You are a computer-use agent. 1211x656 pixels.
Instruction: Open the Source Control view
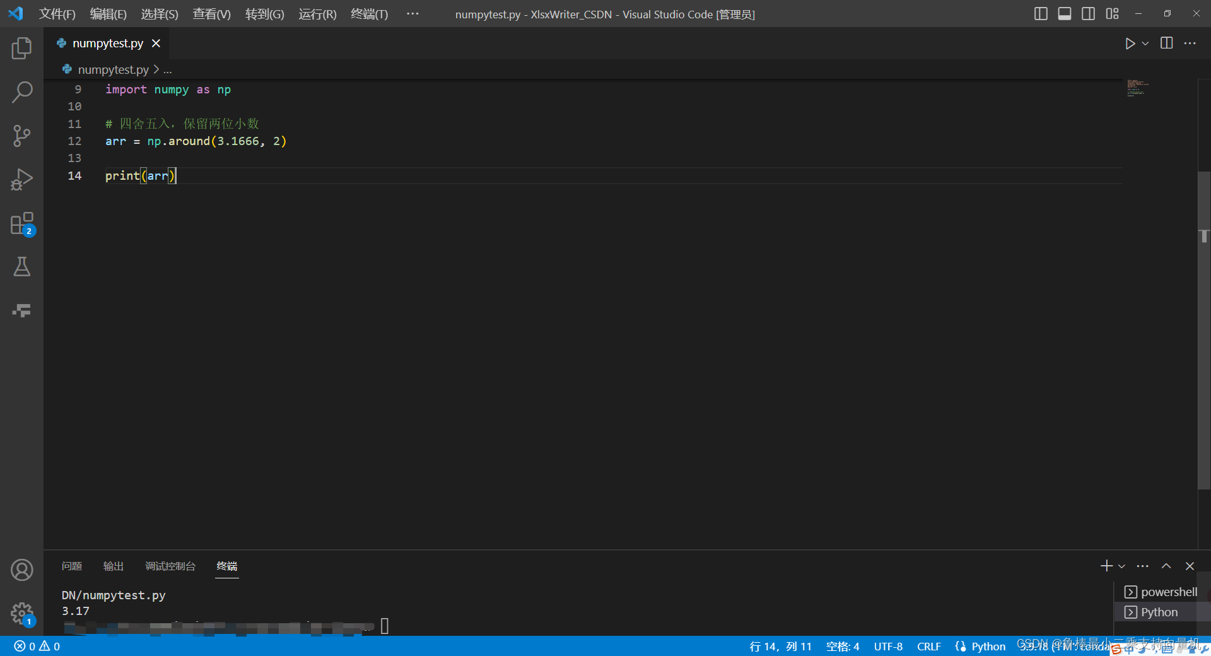click(x=21, y=136)
